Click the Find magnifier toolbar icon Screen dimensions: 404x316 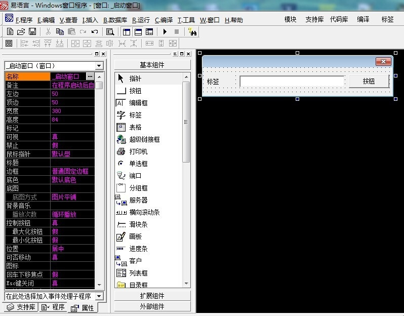pyautogui.click(x=110, y=32)
